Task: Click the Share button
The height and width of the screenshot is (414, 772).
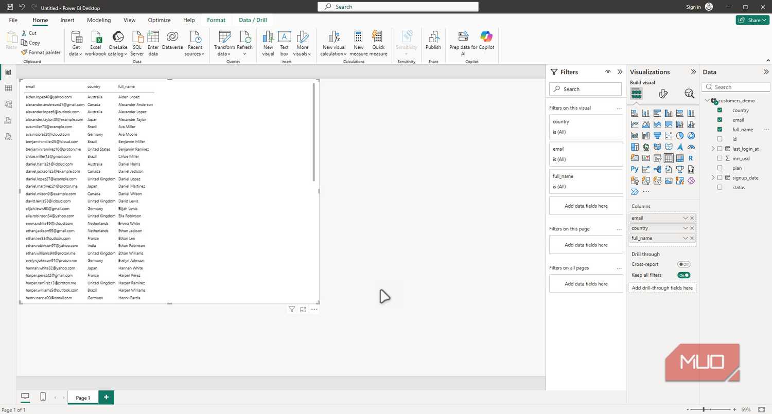Action: coord(752,20)
